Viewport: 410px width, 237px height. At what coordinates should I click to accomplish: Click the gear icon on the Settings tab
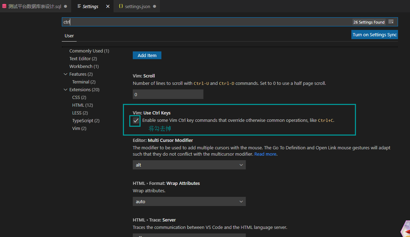click(x=79, y=6)
